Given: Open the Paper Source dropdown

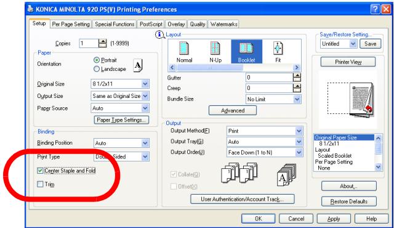Looking at the screenshot, I should [120, 108].
